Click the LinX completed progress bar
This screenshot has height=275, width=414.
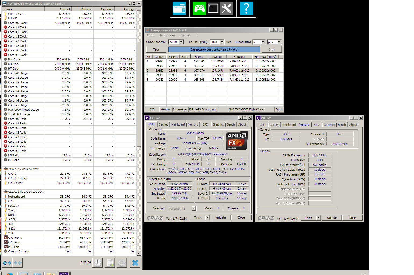click(x=214, y=49)
